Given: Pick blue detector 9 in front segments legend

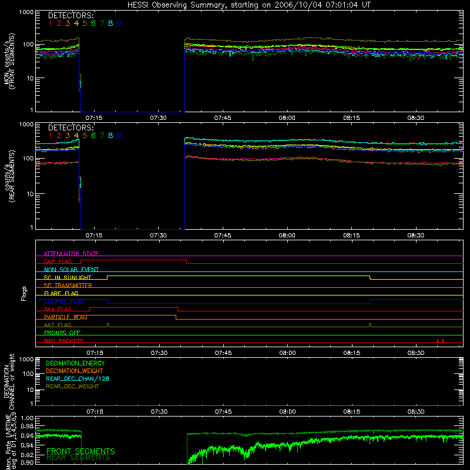Looking at the screenshot, I should pos(119,23).
